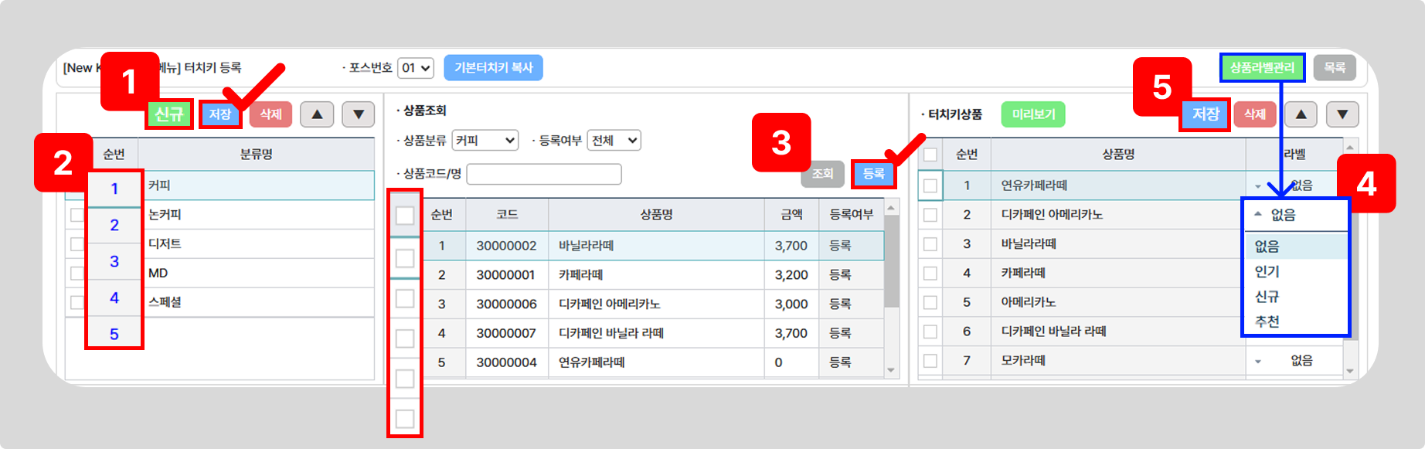1425x449 pixels.
Task: Check the 디카페인 아메리카노 row in the touch-key list
Action: 930,215
